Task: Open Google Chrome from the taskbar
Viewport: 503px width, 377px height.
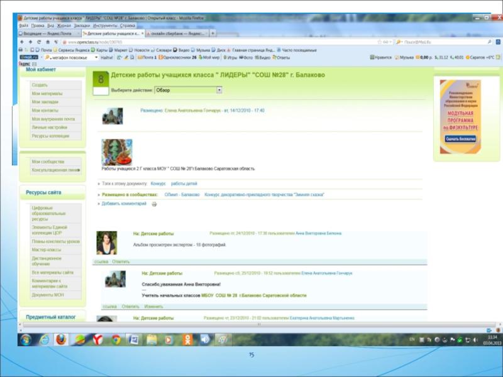Action: click(x=116, y=339)
